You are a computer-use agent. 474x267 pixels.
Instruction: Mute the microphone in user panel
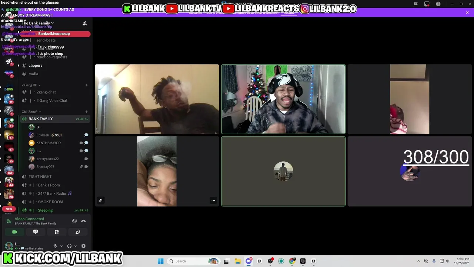click(x=55, y=246)
